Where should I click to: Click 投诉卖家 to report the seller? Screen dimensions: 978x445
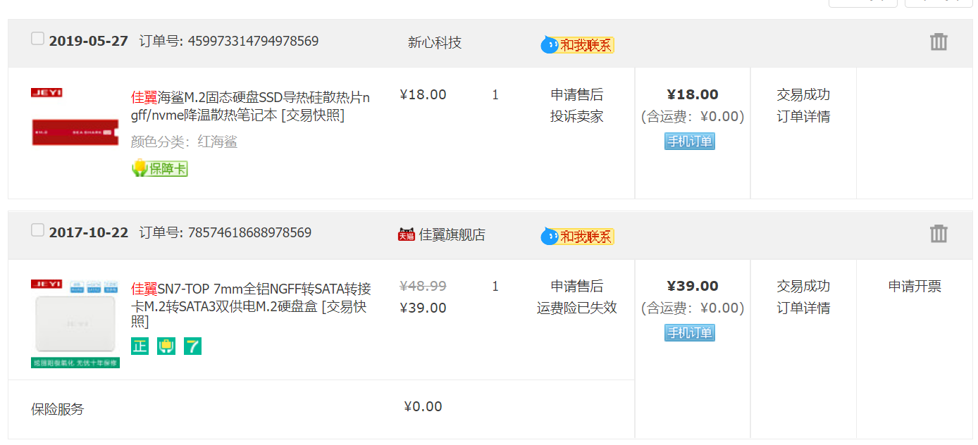point(576,116)
